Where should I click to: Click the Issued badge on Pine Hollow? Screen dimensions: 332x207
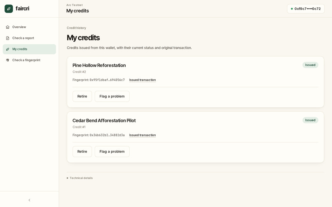[310, 65]
